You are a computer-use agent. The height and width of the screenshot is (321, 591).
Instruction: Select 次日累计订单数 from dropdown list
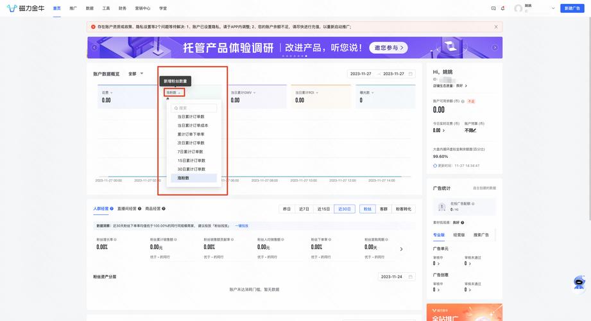coord(194,143)
